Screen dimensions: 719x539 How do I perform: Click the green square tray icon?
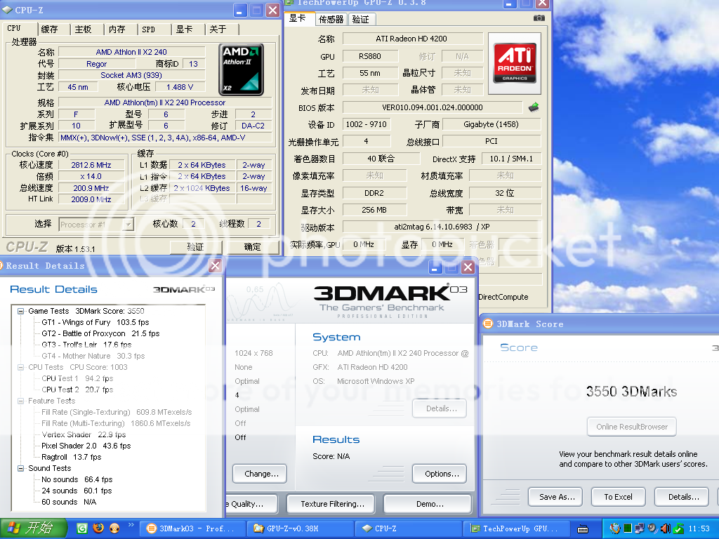pos(628,528)
